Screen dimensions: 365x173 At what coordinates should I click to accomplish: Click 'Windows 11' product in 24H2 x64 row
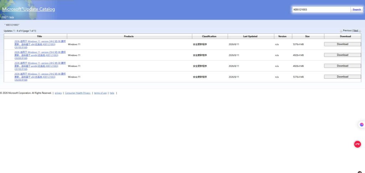pos(74,44)
